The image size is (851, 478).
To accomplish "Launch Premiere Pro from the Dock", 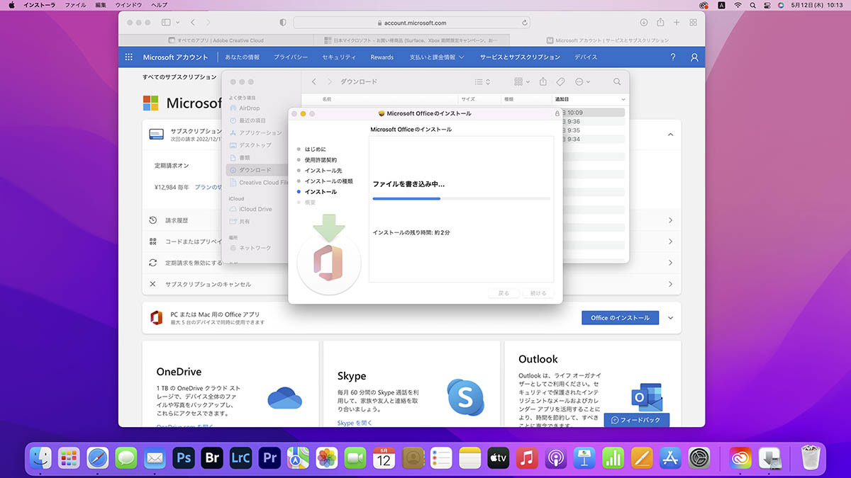I will [269, 458].
